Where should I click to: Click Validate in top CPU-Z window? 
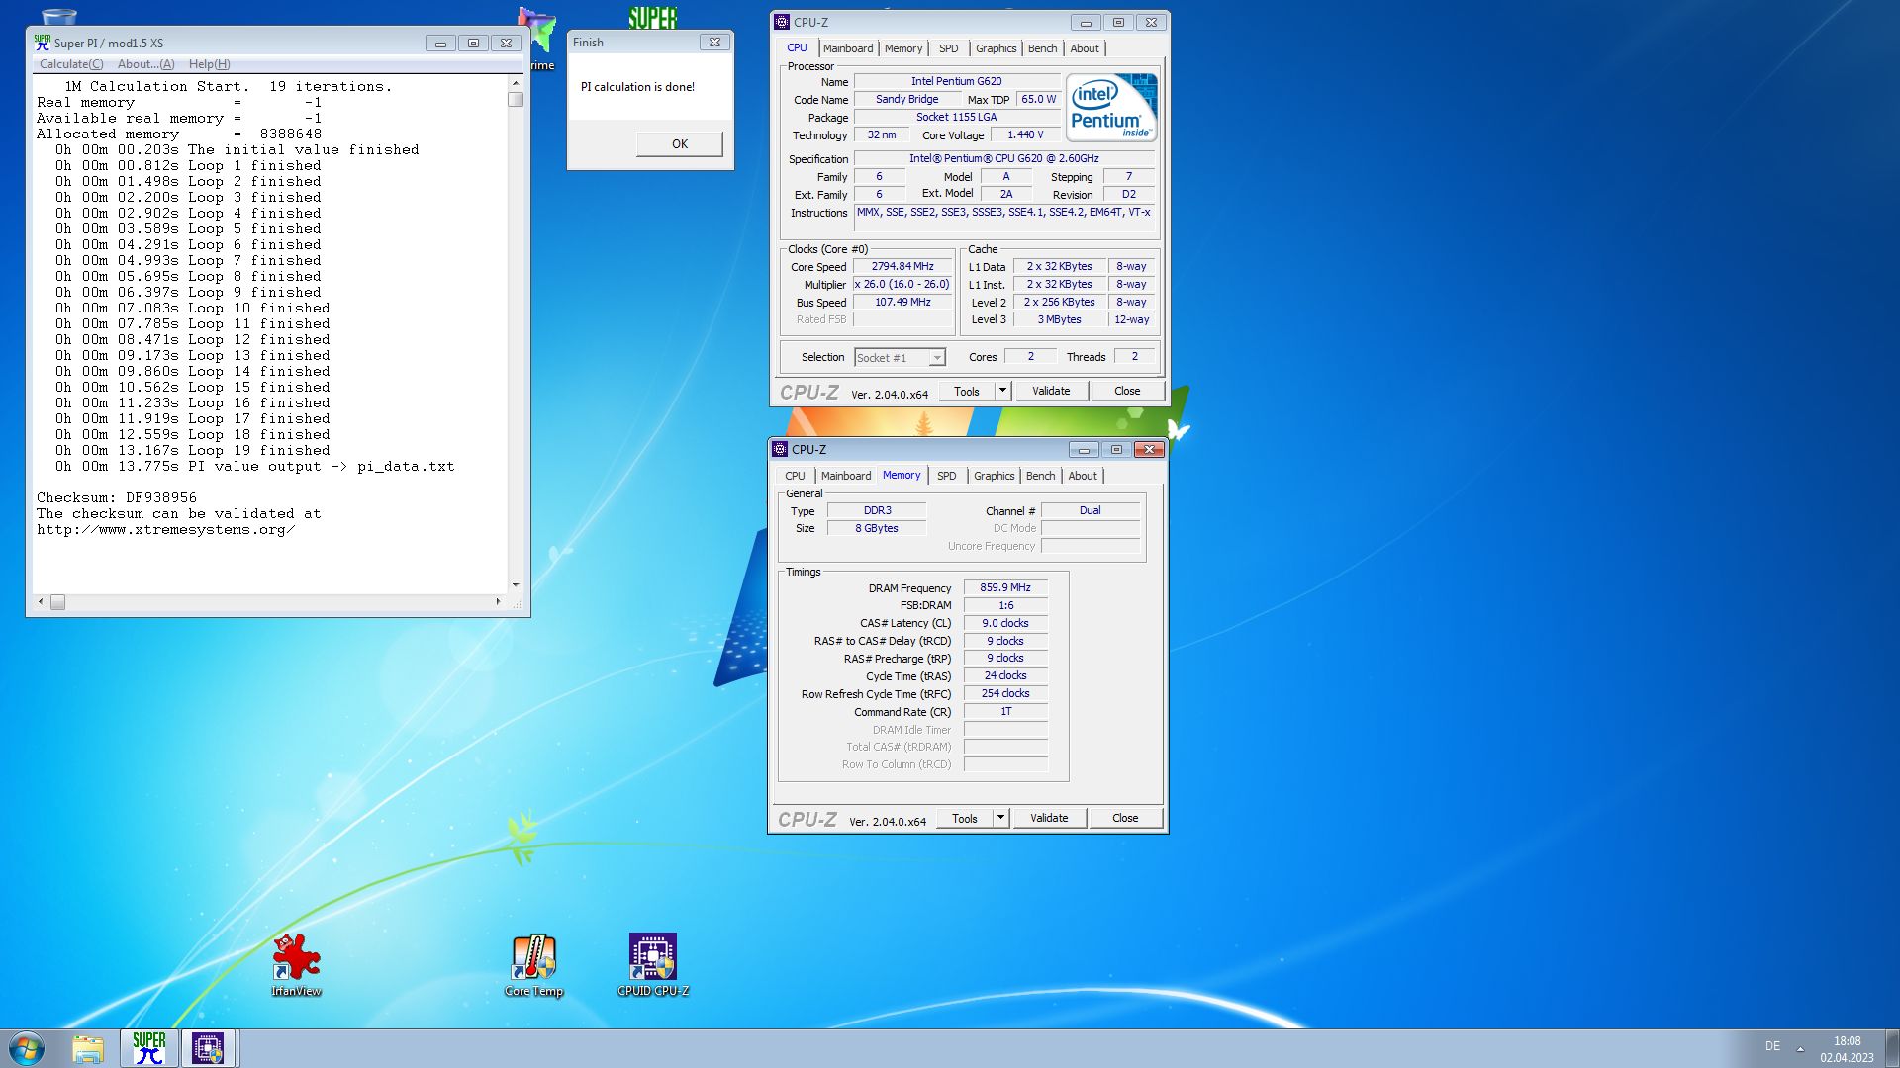tap(1051, 392)
